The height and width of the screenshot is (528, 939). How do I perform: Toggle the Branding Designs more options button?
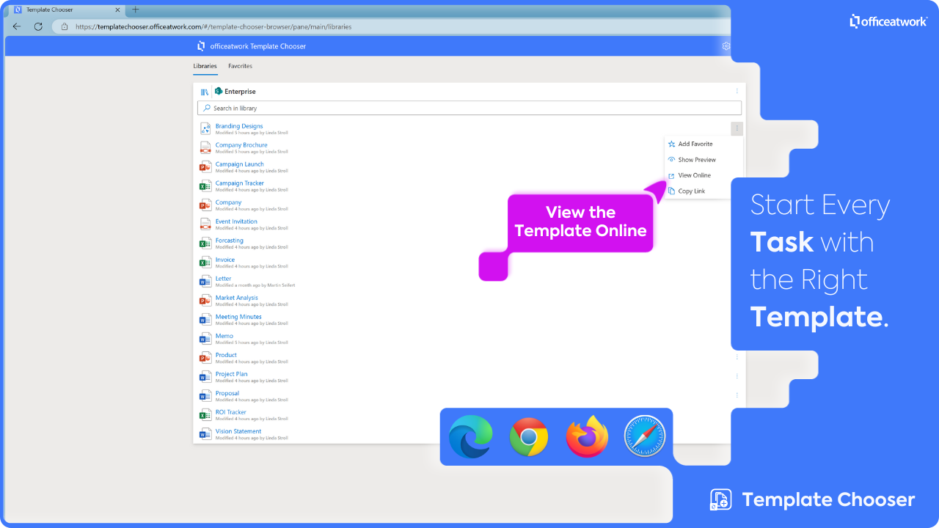pyautogui.click(x=737, y=128)
